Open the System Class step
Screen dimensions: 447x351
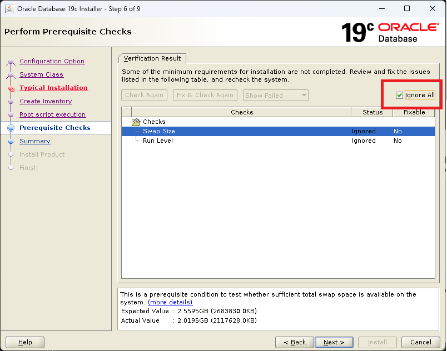41,74
